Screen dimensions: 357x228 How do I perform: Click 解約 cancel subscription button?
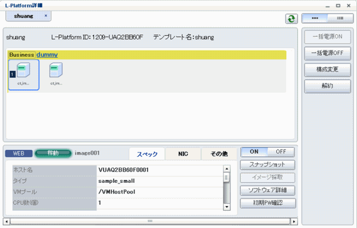[x=327, y=86]
